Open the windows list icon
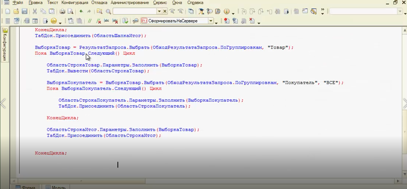 click(191, 12)
